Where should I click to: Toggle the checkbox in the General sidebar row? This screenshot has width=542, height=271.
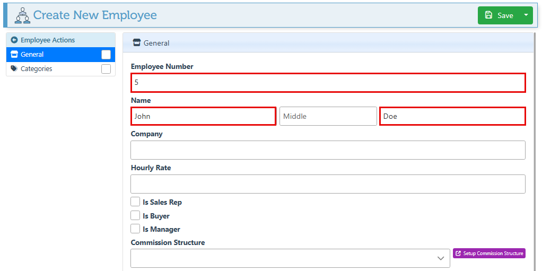click(106, 55)
